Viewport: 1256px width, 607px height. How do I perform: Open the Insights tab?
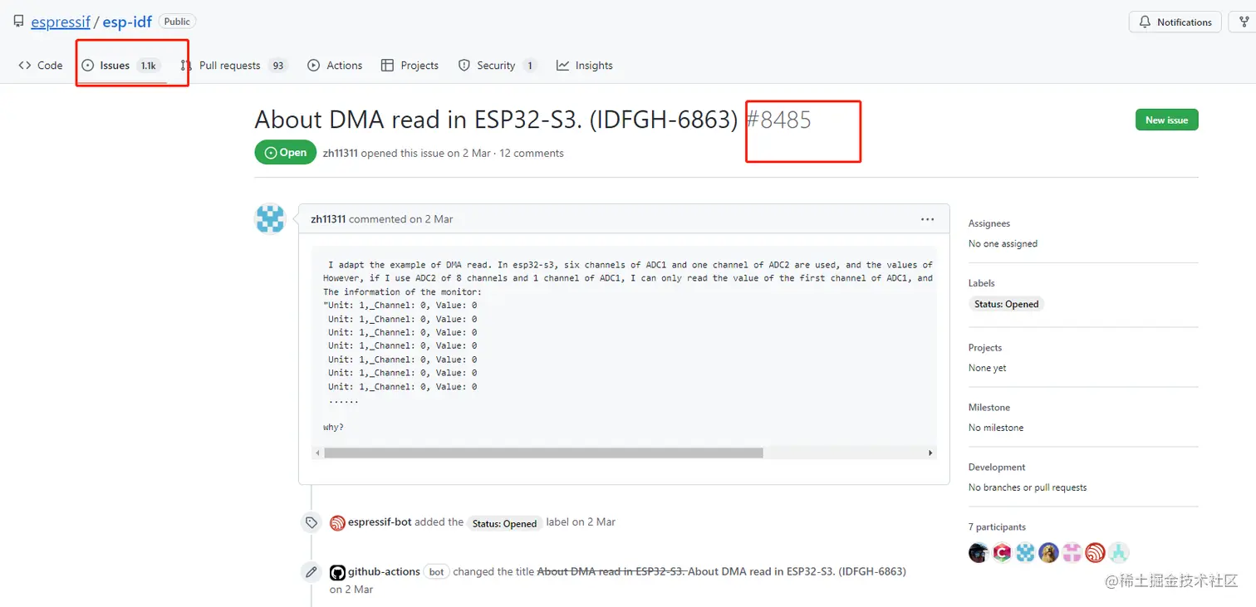585,66
